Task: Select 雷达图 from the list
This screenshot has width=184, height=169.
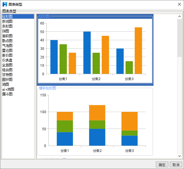Action: pos(18,50)
